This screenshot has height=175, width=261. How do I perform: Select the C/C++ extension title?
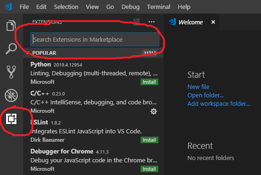(x=40, y=94)
